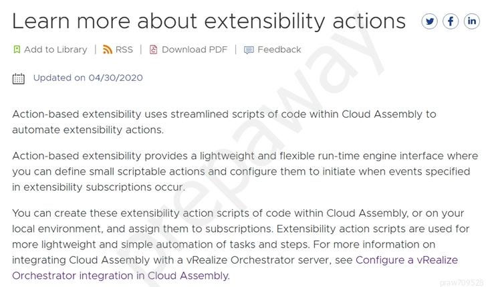The image size is (486, 287).
Task: Click the page heading about extensibility actions
Action: pyautogui.click(x=209, y=21)
